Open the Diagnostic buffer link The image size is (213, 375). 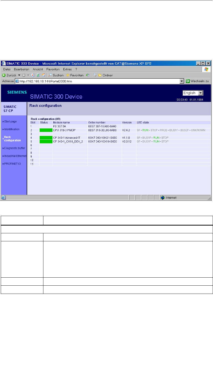[x=14, y=148]
